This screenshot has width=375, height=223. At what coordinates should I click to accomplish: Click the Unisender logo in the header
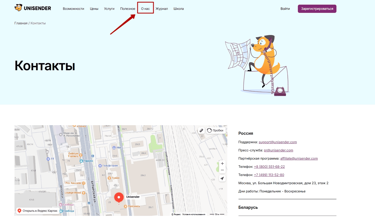click(33, 8)
